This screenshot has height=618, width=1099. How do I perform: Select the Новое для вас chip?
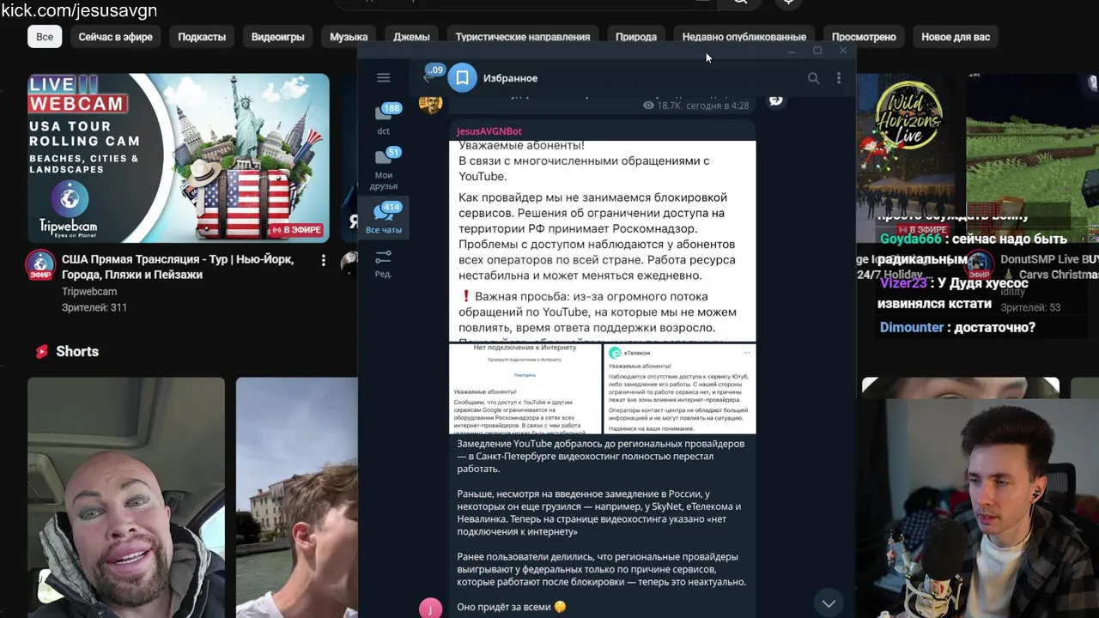pyautogui.click(x=956, y=37)
